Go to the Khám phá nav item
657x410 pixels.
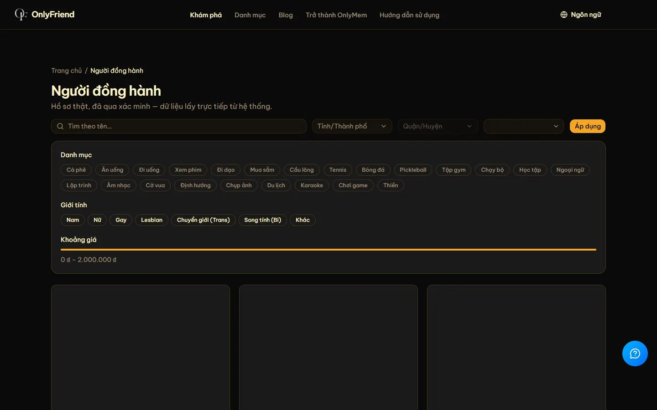(206, 15)
